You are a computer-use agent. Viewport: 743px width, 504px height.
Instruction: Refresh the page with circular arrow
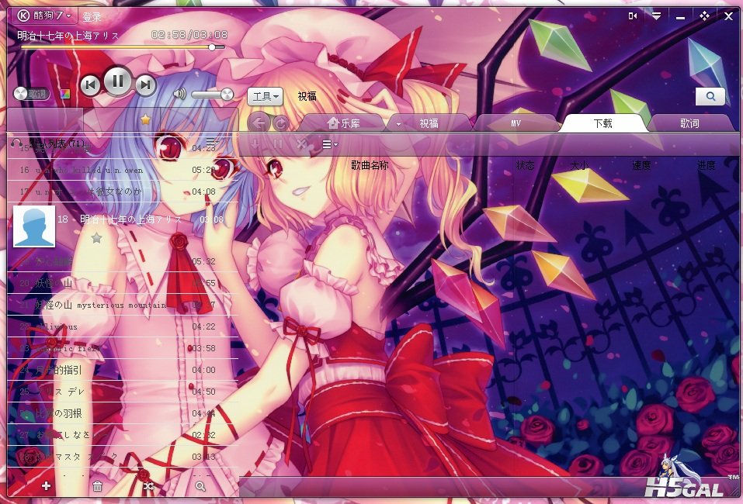point(281,123)
